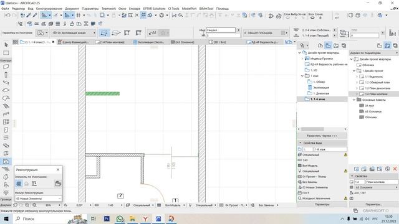
Task: Collapse the 'Свойства Вида' section
Action: tap(300, 143)
